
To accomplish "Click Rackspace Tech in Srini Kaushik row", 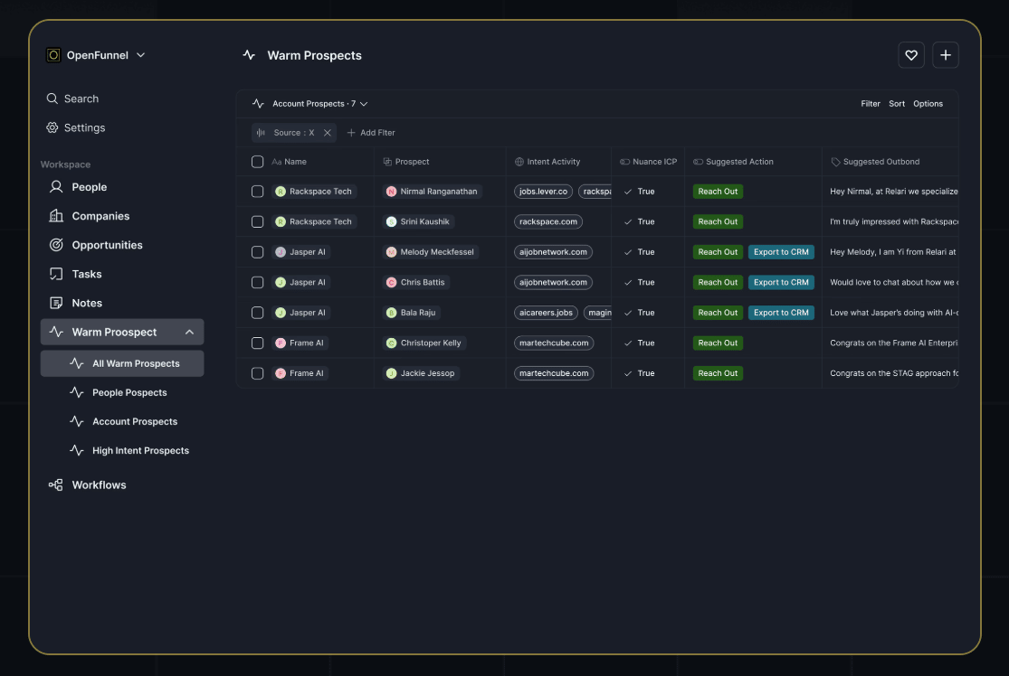I will pos(314,221).
